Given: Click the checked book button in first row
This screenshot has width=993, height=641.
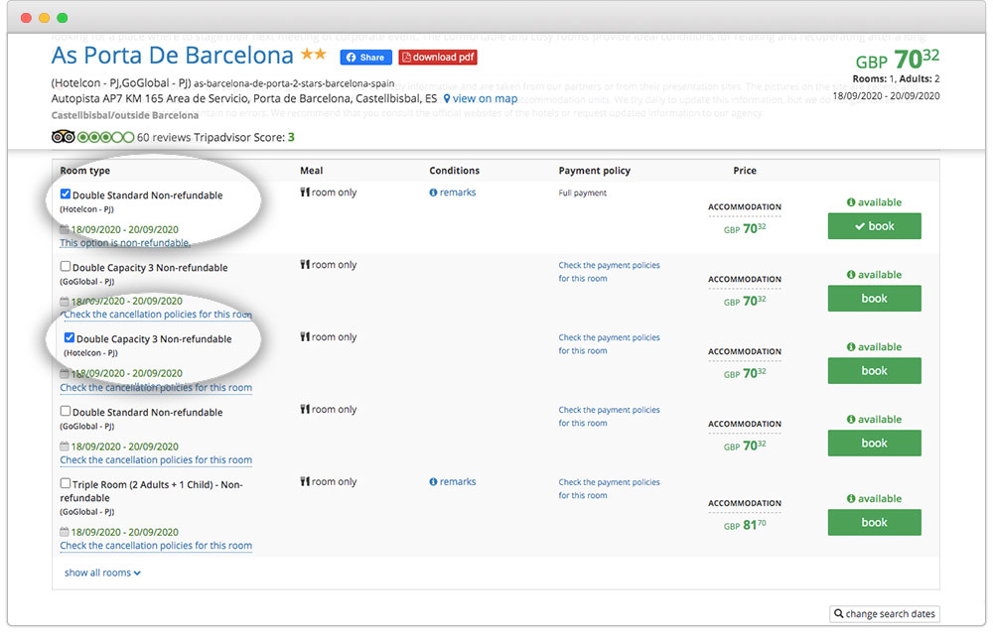Looking at the screenshot, I should (x=874, y=226).
